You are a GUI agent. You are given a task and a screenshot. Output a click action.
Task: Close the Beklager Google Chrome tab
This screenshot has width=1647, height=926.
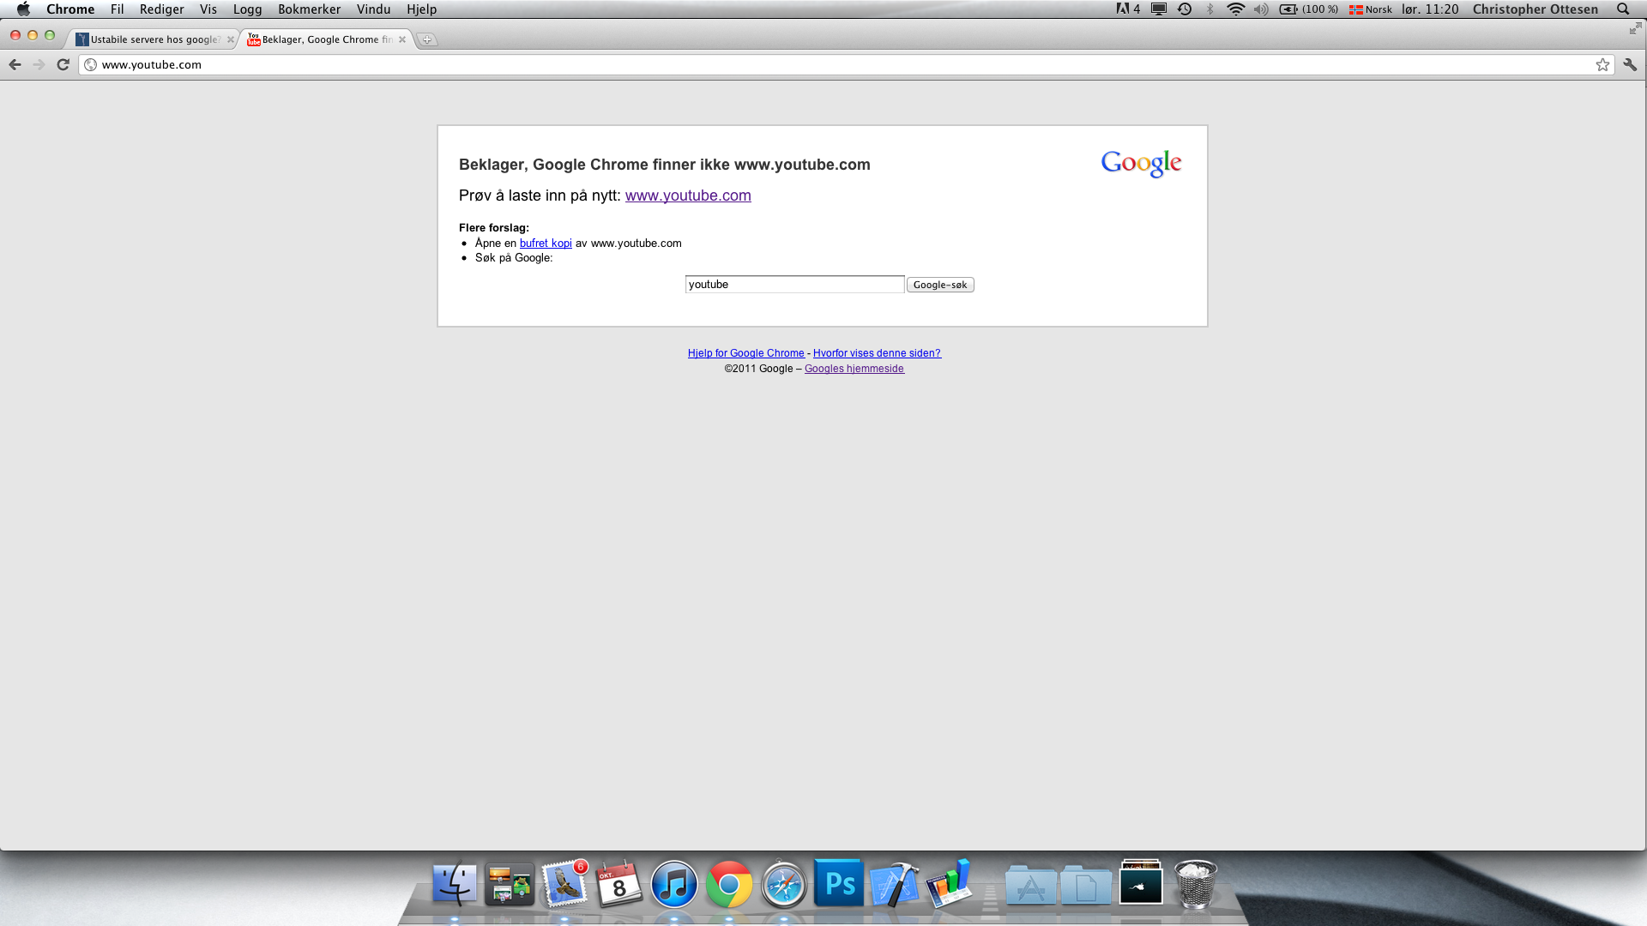pyautogui.click(x=402, y=39)
